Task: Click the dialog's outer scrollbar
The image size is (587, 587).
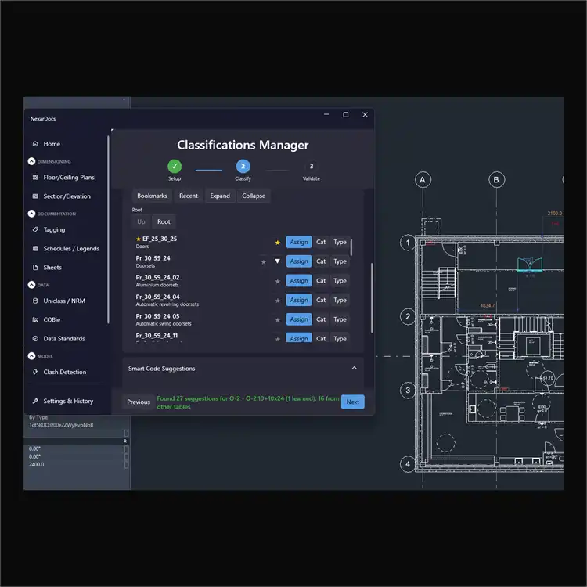Action: [372, 297]
